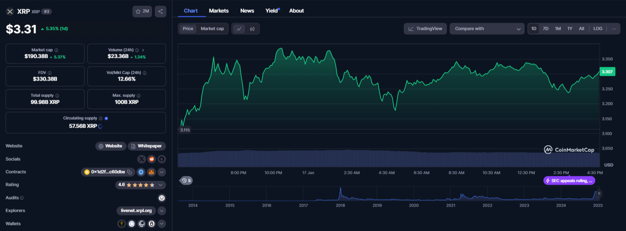This screenshot has height=231, width=626.
Task: Open the SEC appeals ruling event tag
Action: (x=569, y=181)
